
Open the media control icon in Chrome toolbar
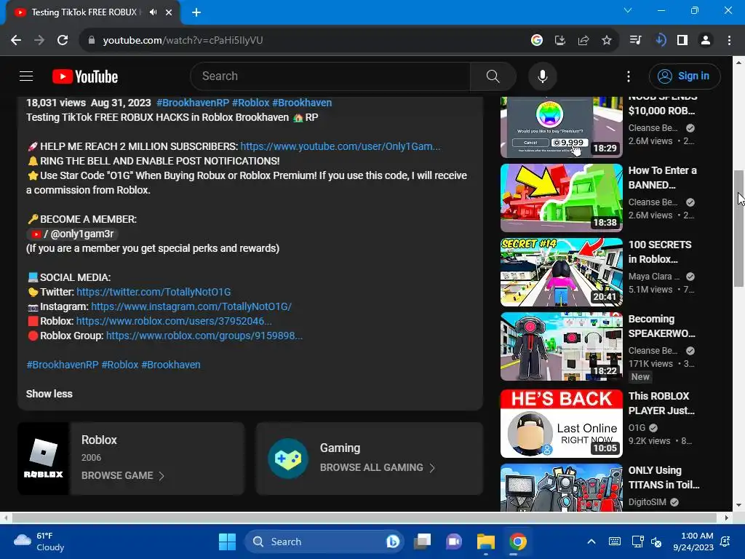tap(635, 40)
